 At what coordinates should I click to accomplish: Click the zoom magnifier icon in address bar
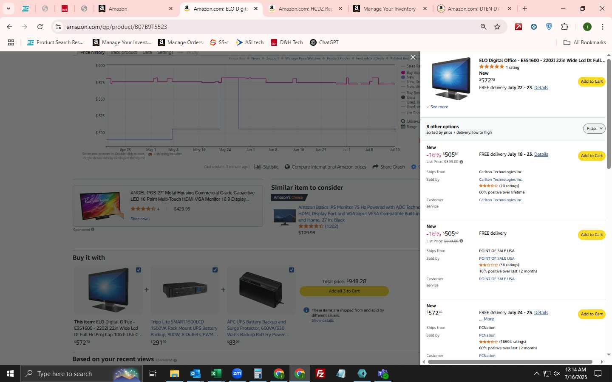click(483, 27)
